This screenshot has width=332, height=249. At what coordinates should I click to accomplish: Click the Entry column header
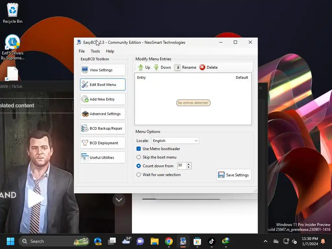(x=184, y=77)
